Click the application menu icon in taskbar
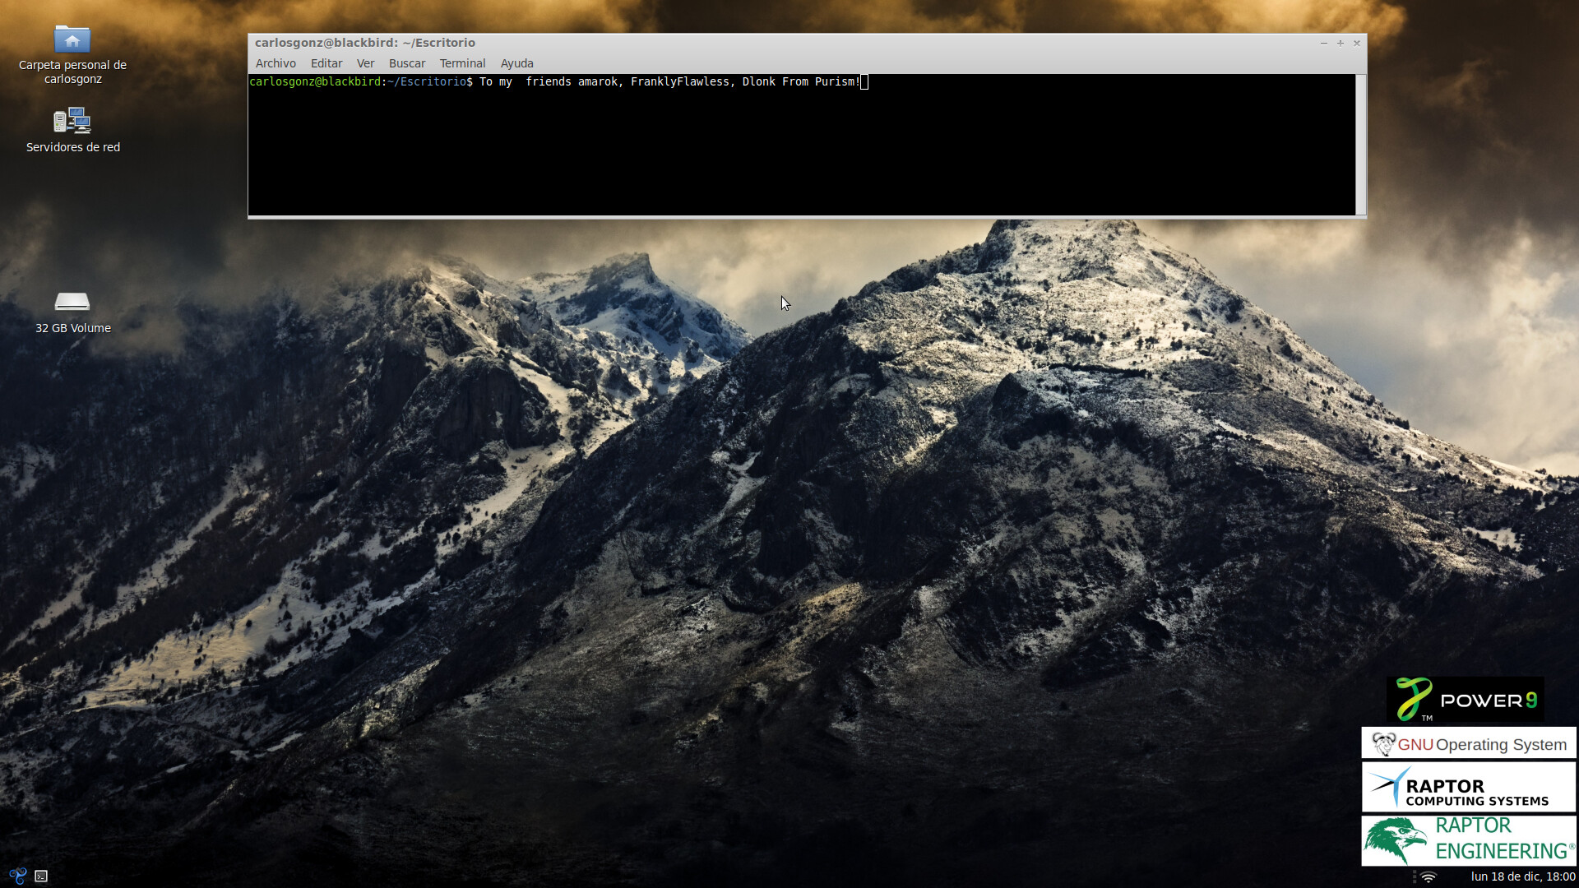 tap(17, 876)
